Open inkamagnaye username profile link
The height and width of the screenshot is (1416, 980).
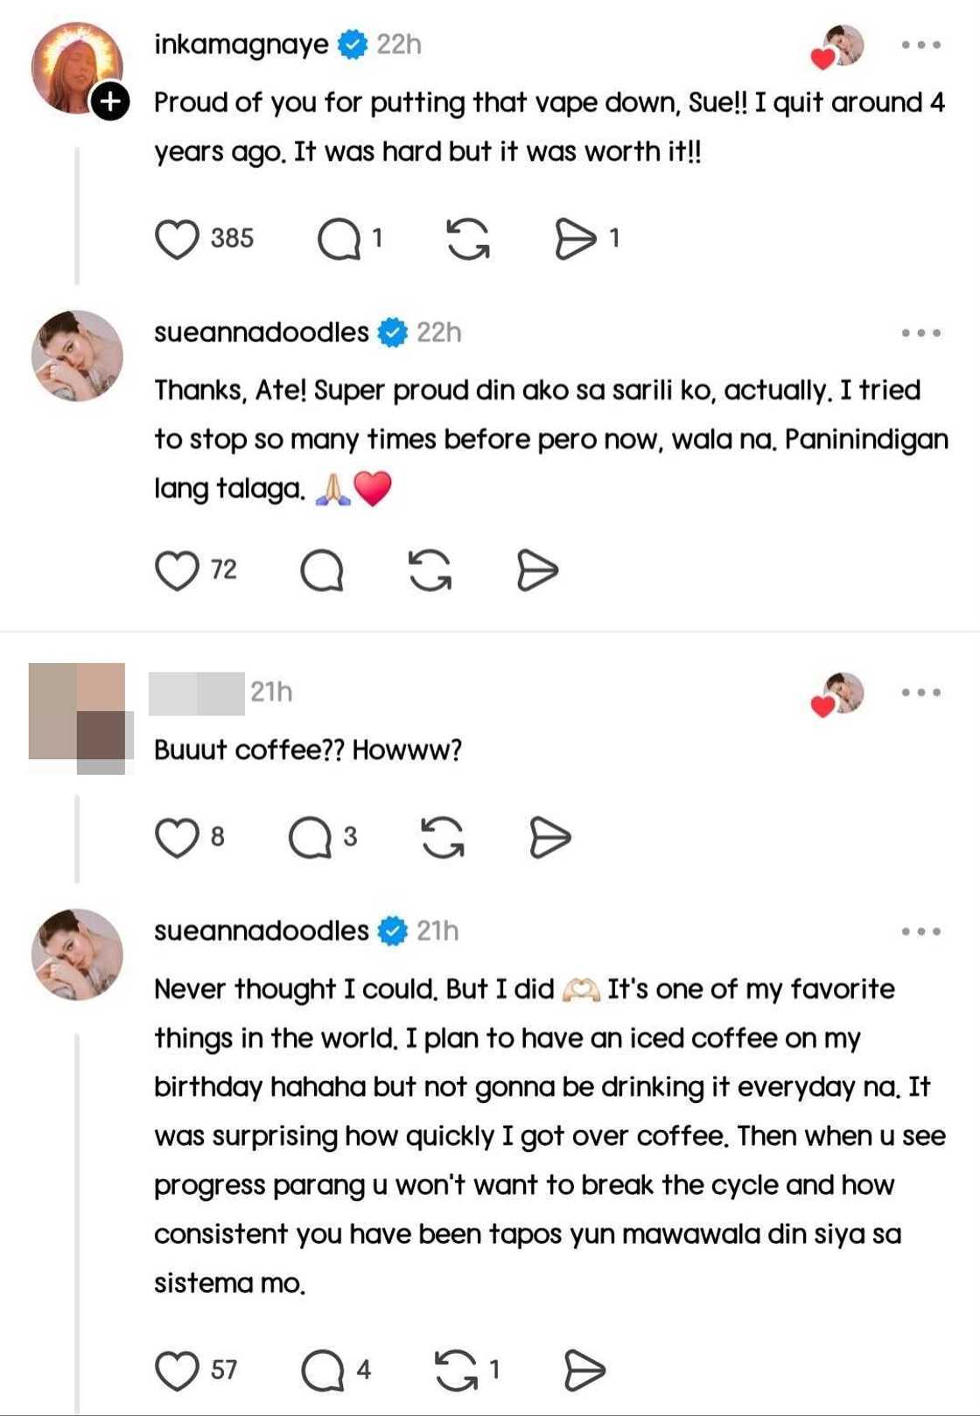241,45
